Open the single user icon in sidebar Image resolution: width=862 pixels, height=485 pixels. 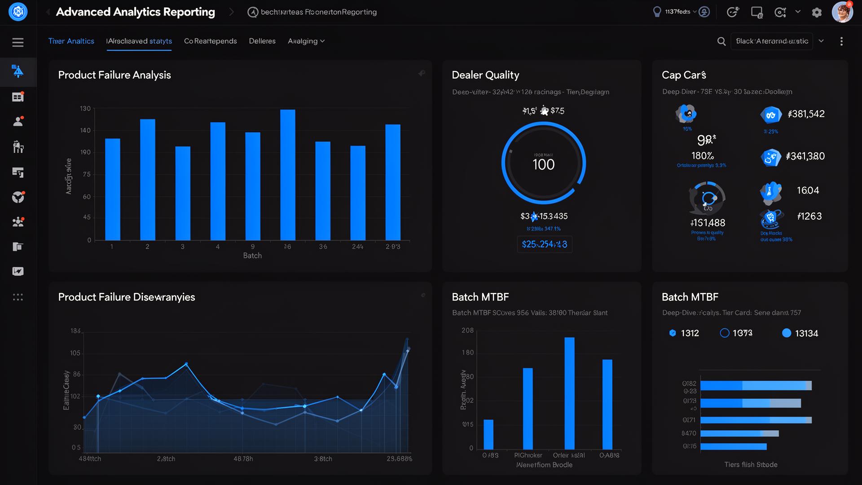pos(18,121)
